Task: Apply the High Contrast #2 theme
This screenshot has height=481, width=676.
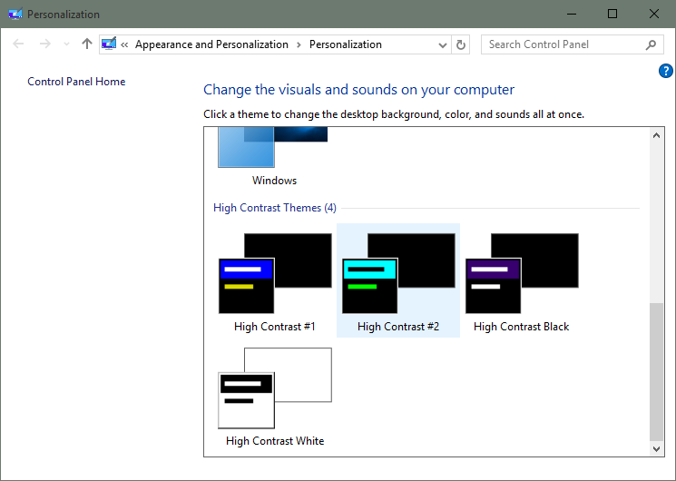Action: tap(398, 280)
